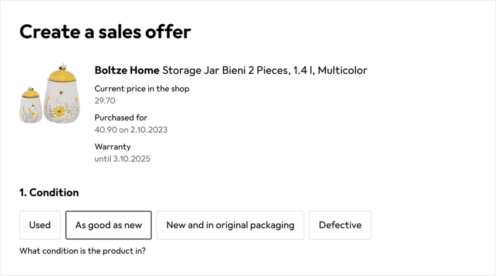Image resolution: width=496 pixels, height=276 pixels.
Task: Select the "Used" condition option
Action: coord(40,225)
